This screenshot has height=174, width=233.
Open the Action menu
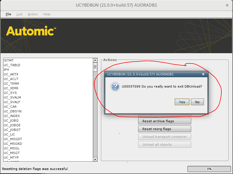[33, 14]
